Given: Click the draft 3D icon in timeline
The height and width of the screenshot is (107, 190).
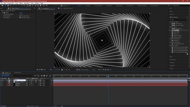Looking at the screenshot, I should [x=38, y=76].
